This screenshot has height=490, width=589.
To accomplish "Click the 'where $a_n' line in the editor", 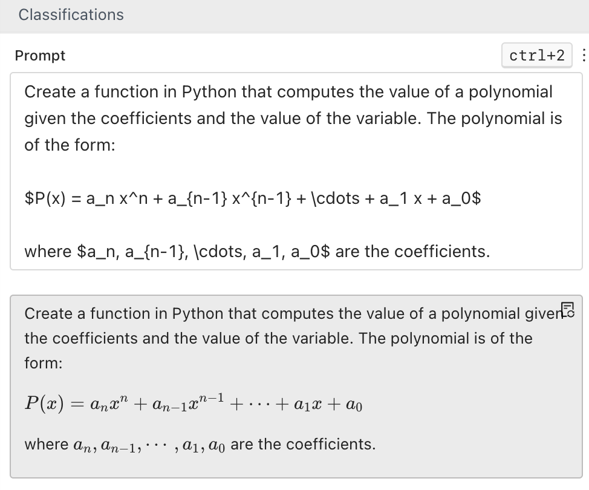I will tap(256, 251).
